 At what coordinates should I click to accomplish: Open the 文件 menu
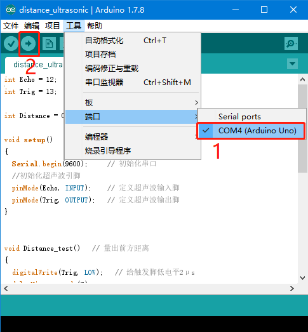pos(11,26)
